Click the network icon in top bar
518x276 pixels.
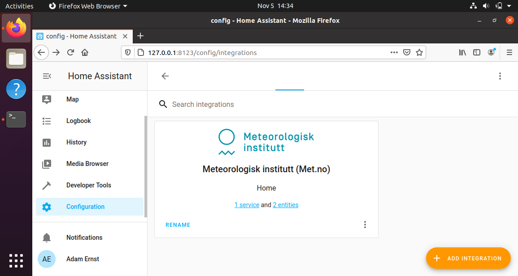[x=474, y=6]
